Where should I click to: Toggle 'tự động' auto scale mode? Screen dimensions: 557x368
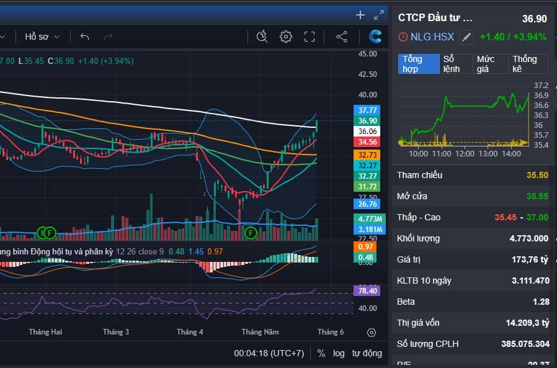(x=367, y=353)
